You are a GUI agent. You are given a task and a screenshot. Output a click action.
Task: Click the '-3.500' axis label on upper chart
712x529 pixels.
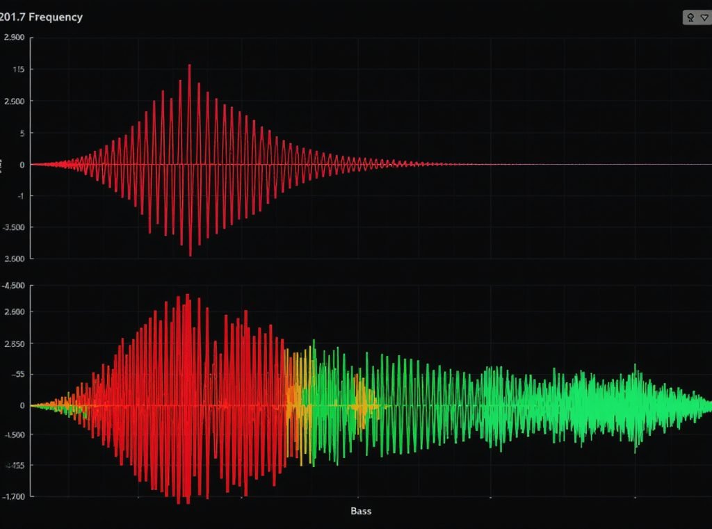click(x=14, y=227)
